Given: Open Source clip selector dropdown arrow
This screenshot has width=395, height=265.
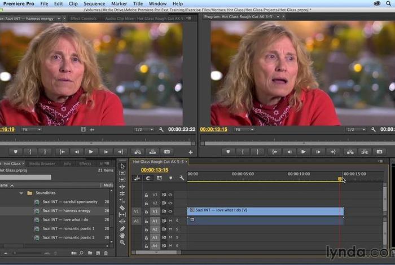Looking at the screenshot, I should tap(59, 19).
